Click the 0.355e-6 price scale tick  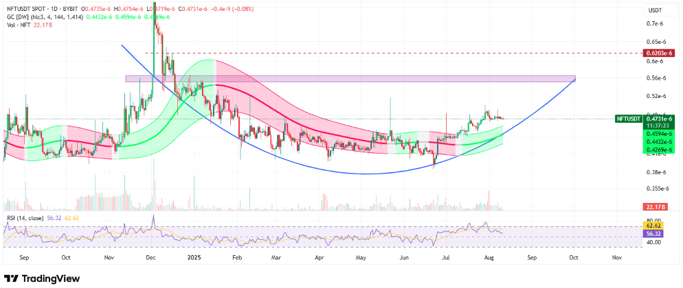tap(658, 189)
